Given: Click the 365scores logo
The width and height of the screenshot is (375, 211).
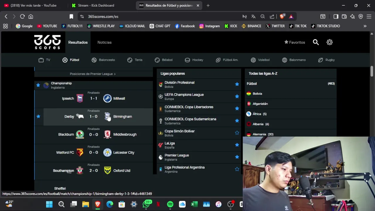Looking at the screenshot, I should 47,42.
